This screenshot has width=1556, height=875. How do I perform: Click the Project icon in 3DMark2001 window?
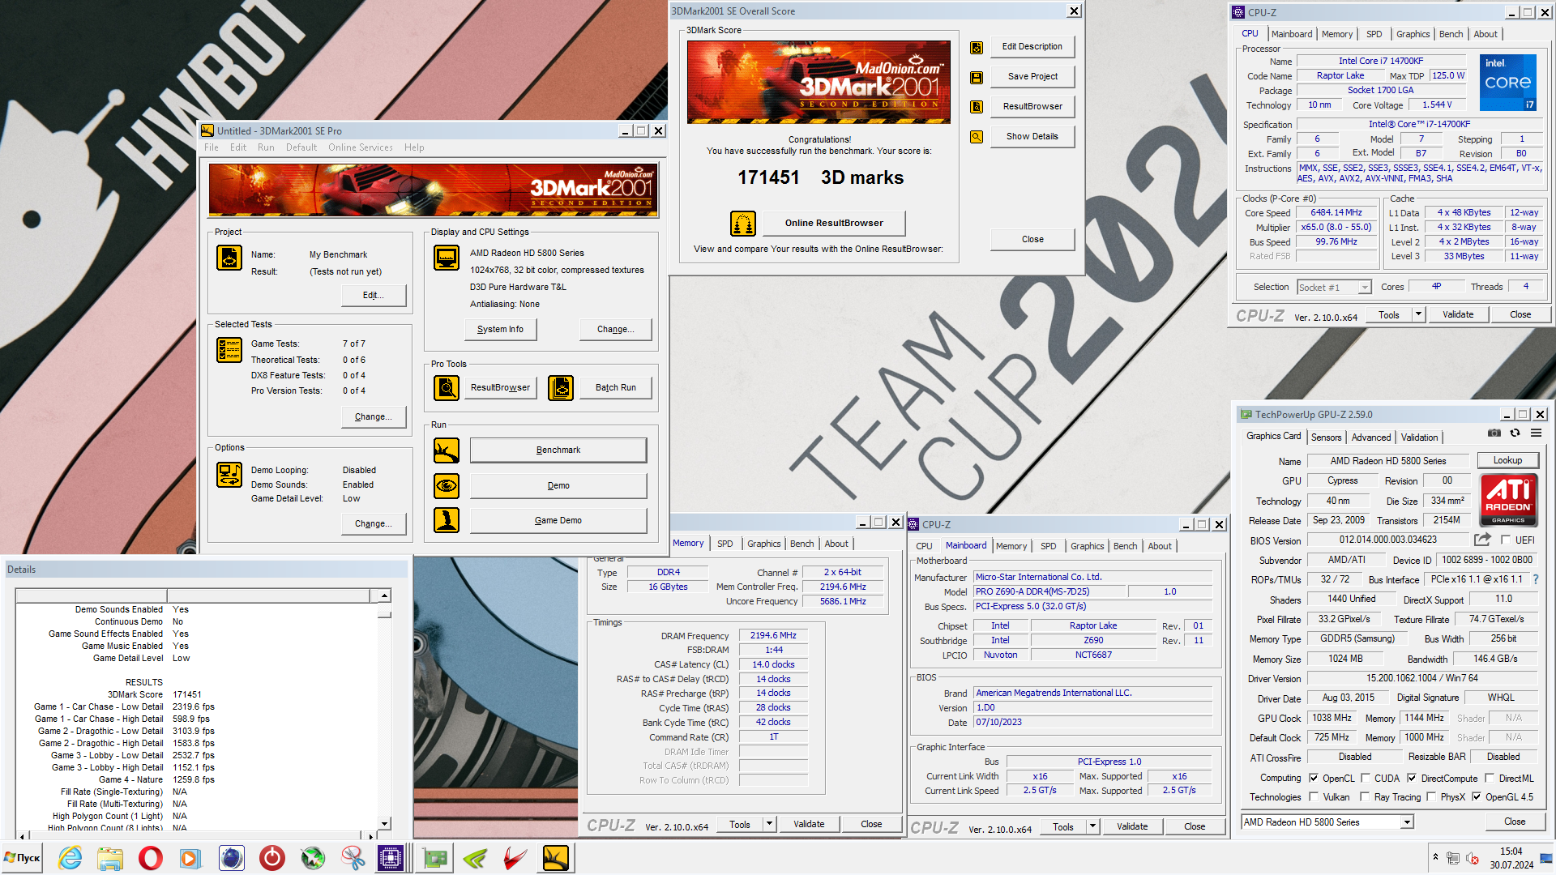click(x=229, y=258)
